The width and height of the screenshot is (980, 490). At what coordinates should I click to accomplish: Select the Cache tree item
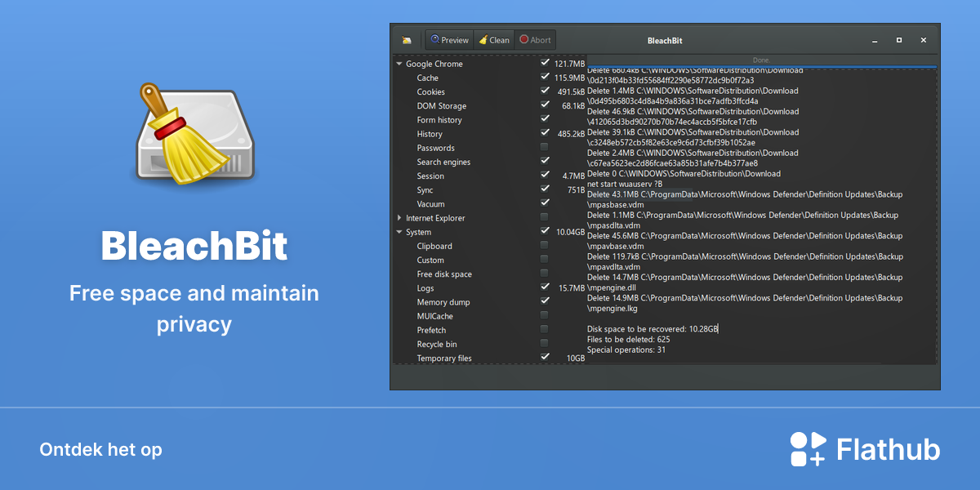428,78
